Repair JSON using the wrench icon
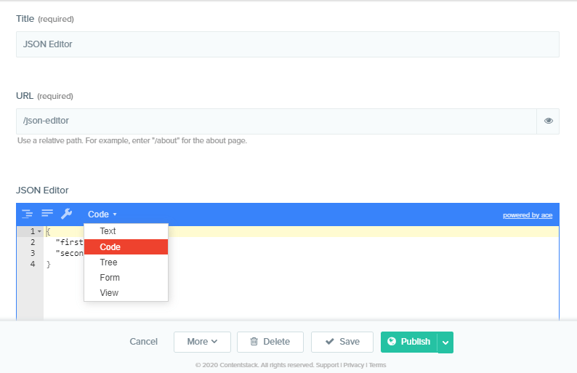 (x=66, y=214)
